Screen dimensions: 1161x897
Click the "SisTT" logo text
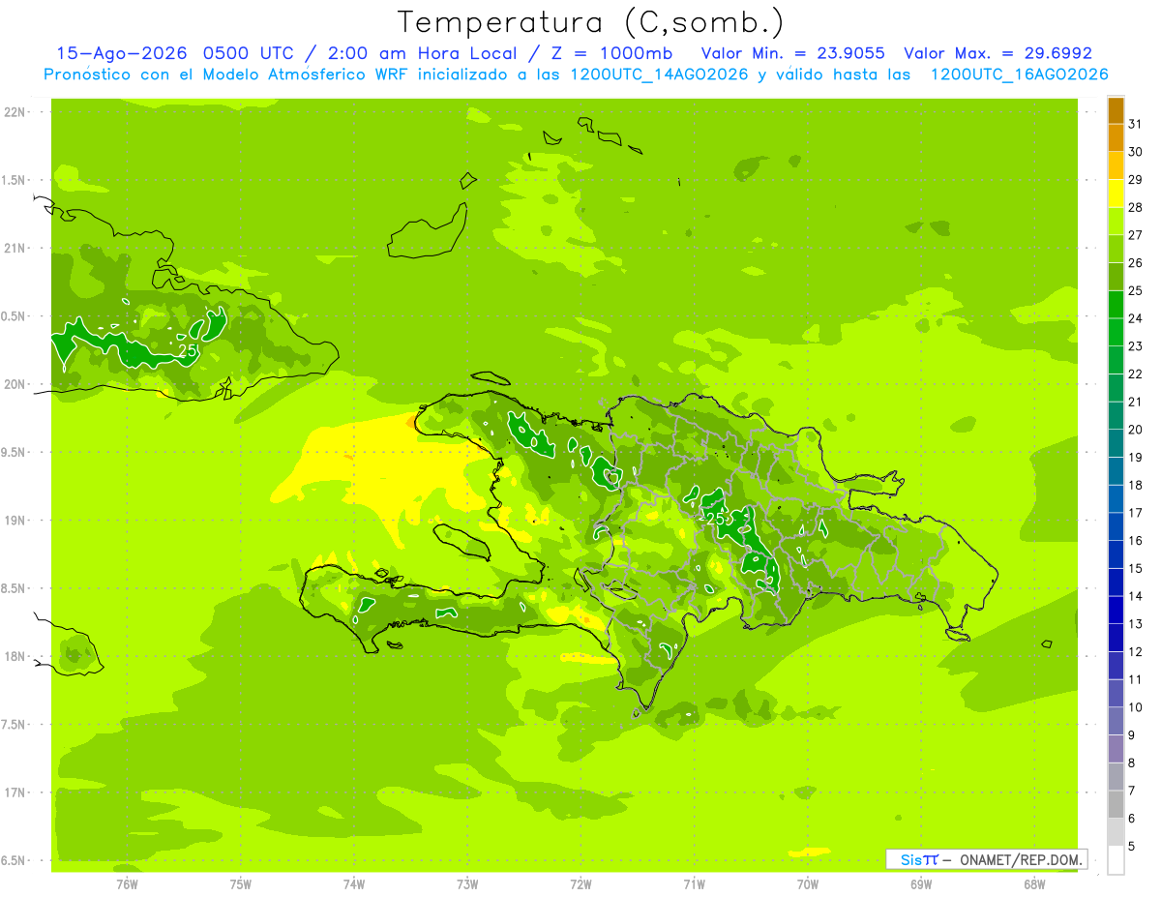[x=919, y=859]
